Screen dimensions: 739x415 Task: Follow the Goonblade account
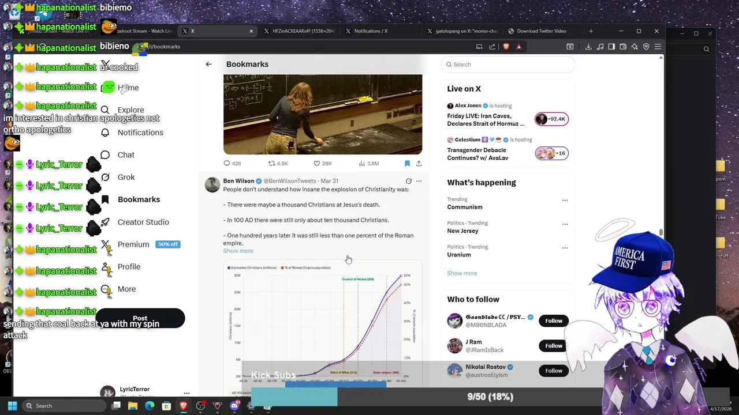coord(554,321)
